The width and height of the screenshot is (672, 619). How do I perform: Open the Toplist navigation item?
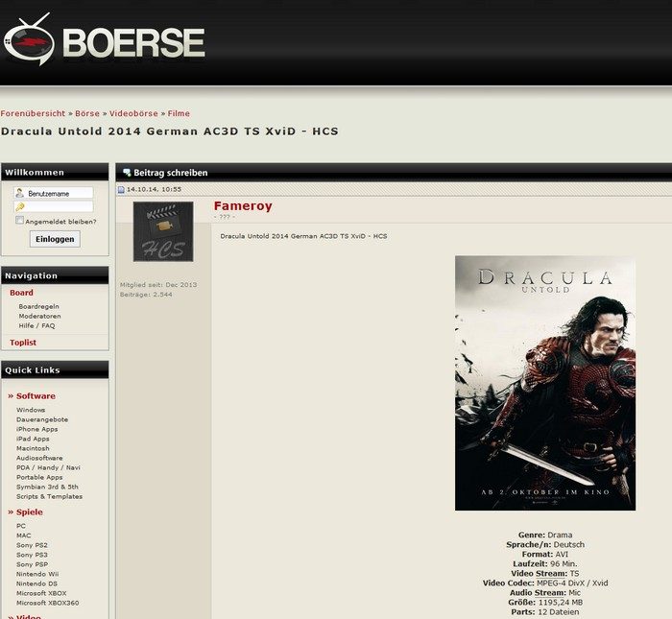click(23, 342)
